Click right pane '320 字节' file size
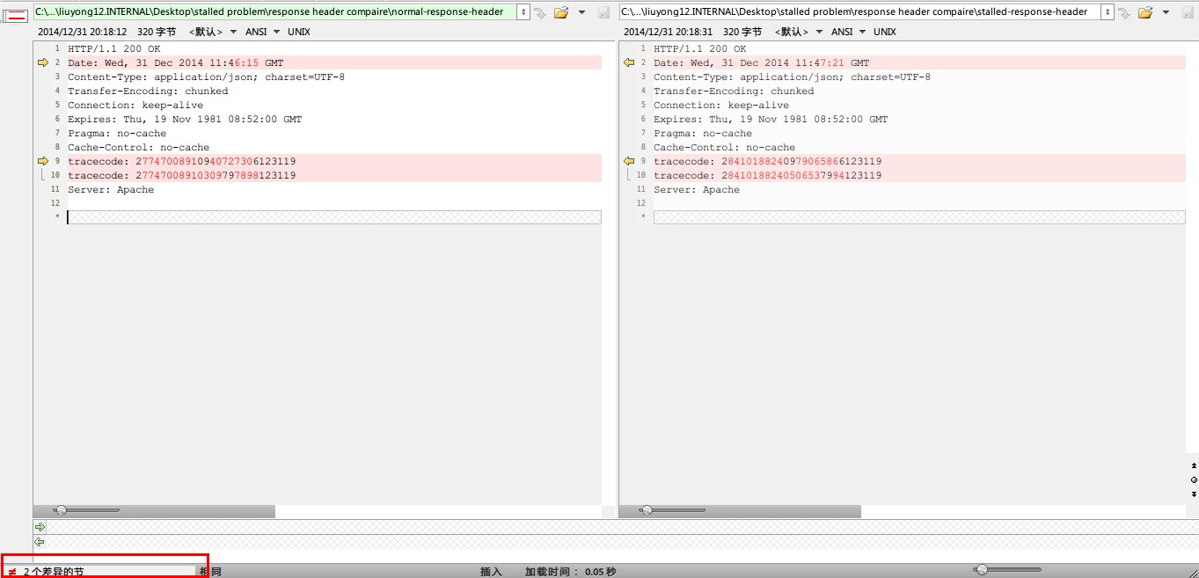The width and height of the screenshot is (1199, 578). click(x=742, y=32)
